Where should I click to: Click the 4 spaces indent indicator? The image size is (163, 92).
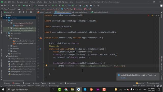[x=150, y=86]
